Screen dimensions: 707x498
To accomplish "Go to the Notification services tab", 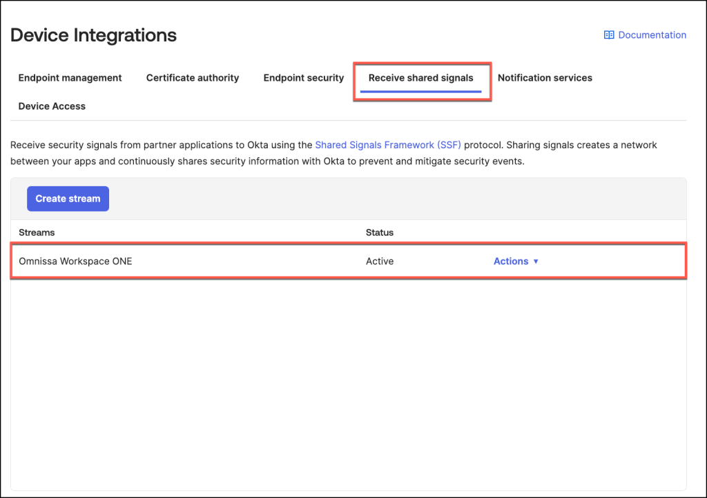I will coord(545,78).
